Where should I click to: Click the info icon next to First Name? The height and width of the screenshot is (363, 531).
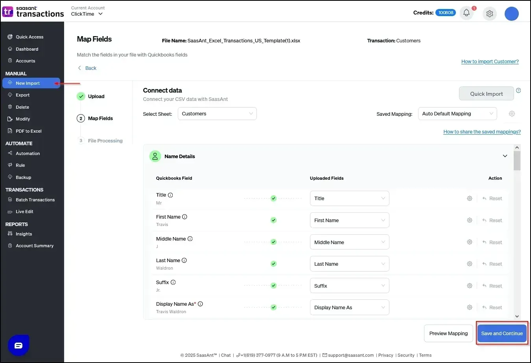click(184, 217)
